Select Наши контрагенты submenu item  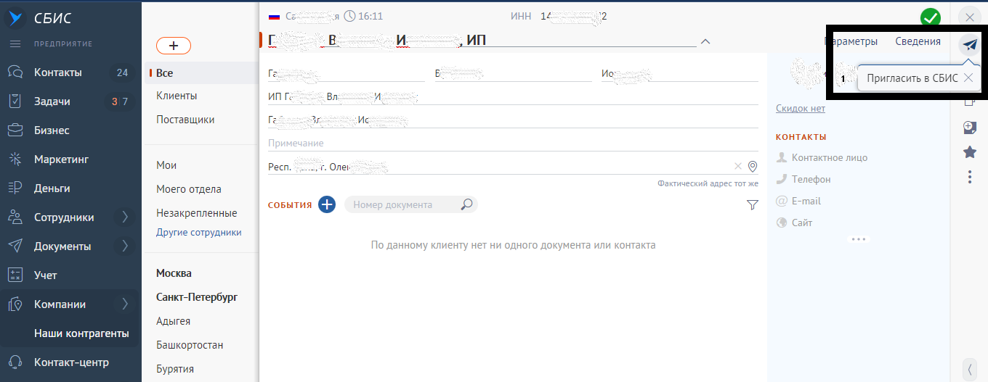click(81, 333)
